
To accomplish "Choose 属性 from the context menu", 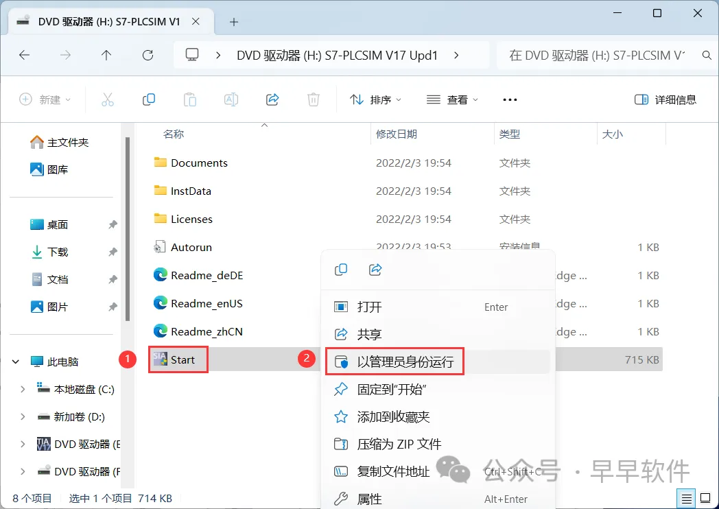I will point(438,499).
